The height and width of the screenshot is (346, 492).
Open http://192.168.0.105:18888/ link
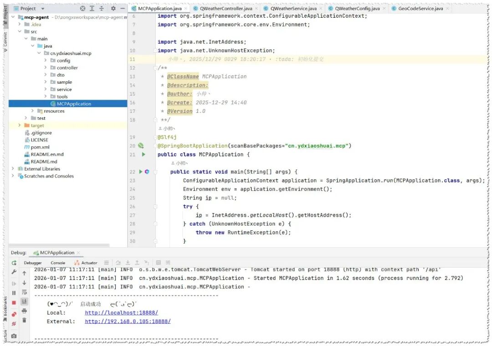point(128,321)
